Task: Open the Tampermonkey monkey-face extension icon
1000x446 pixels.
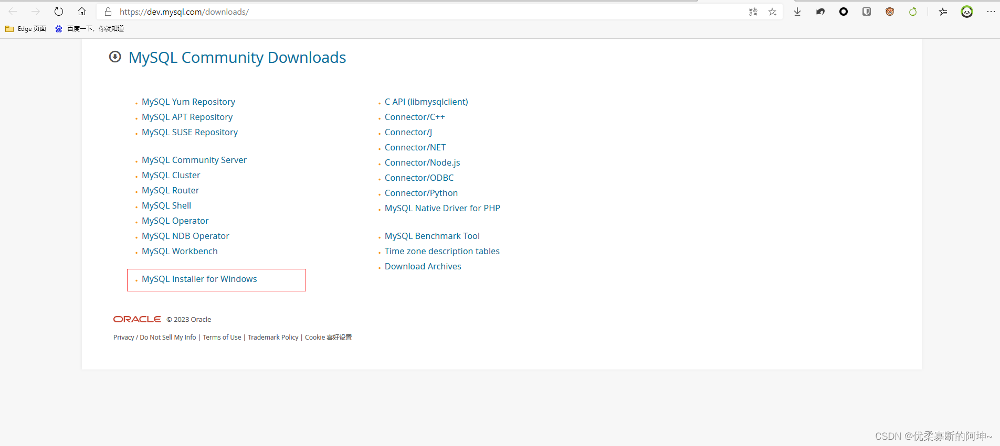Action: coord(890,12)
